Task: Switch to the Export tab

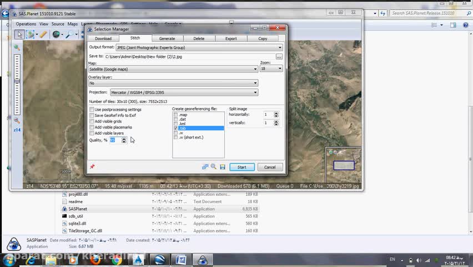Action: 231,39
